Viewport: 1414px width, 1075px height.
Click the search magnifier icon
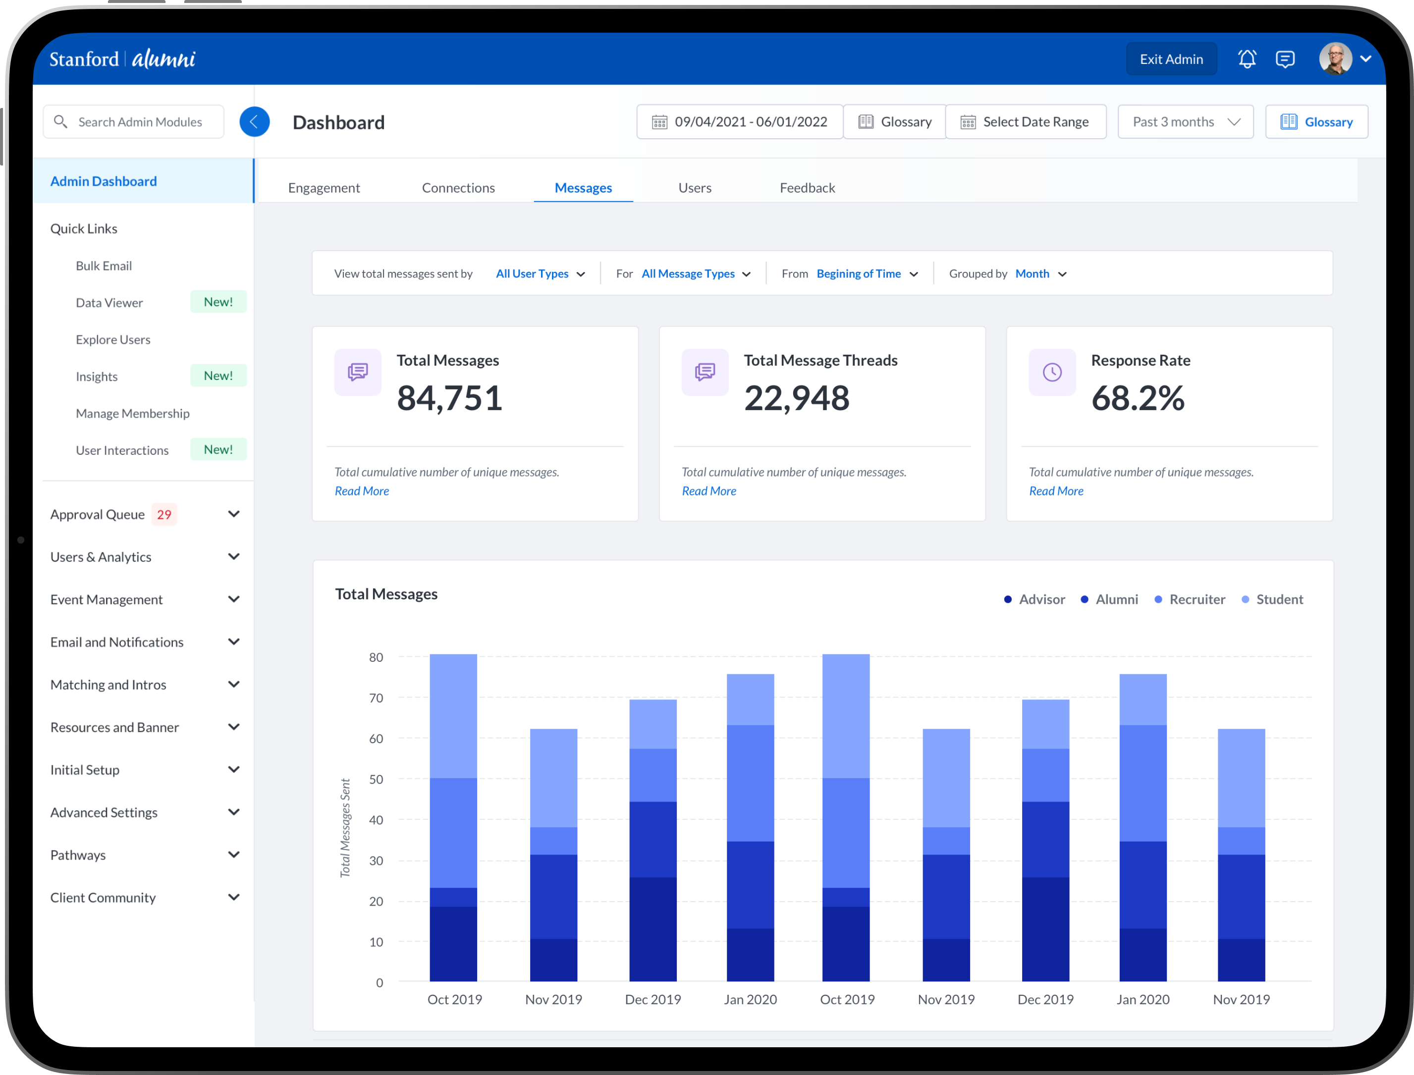(61, 121)
